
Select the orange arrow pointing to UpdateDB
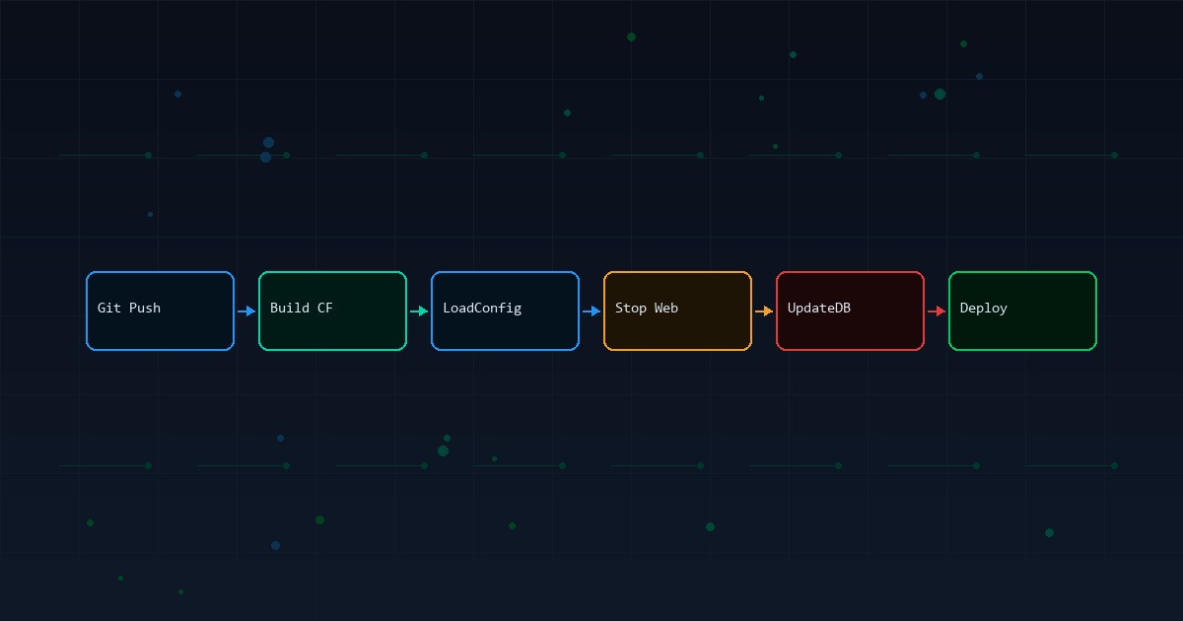764,311
